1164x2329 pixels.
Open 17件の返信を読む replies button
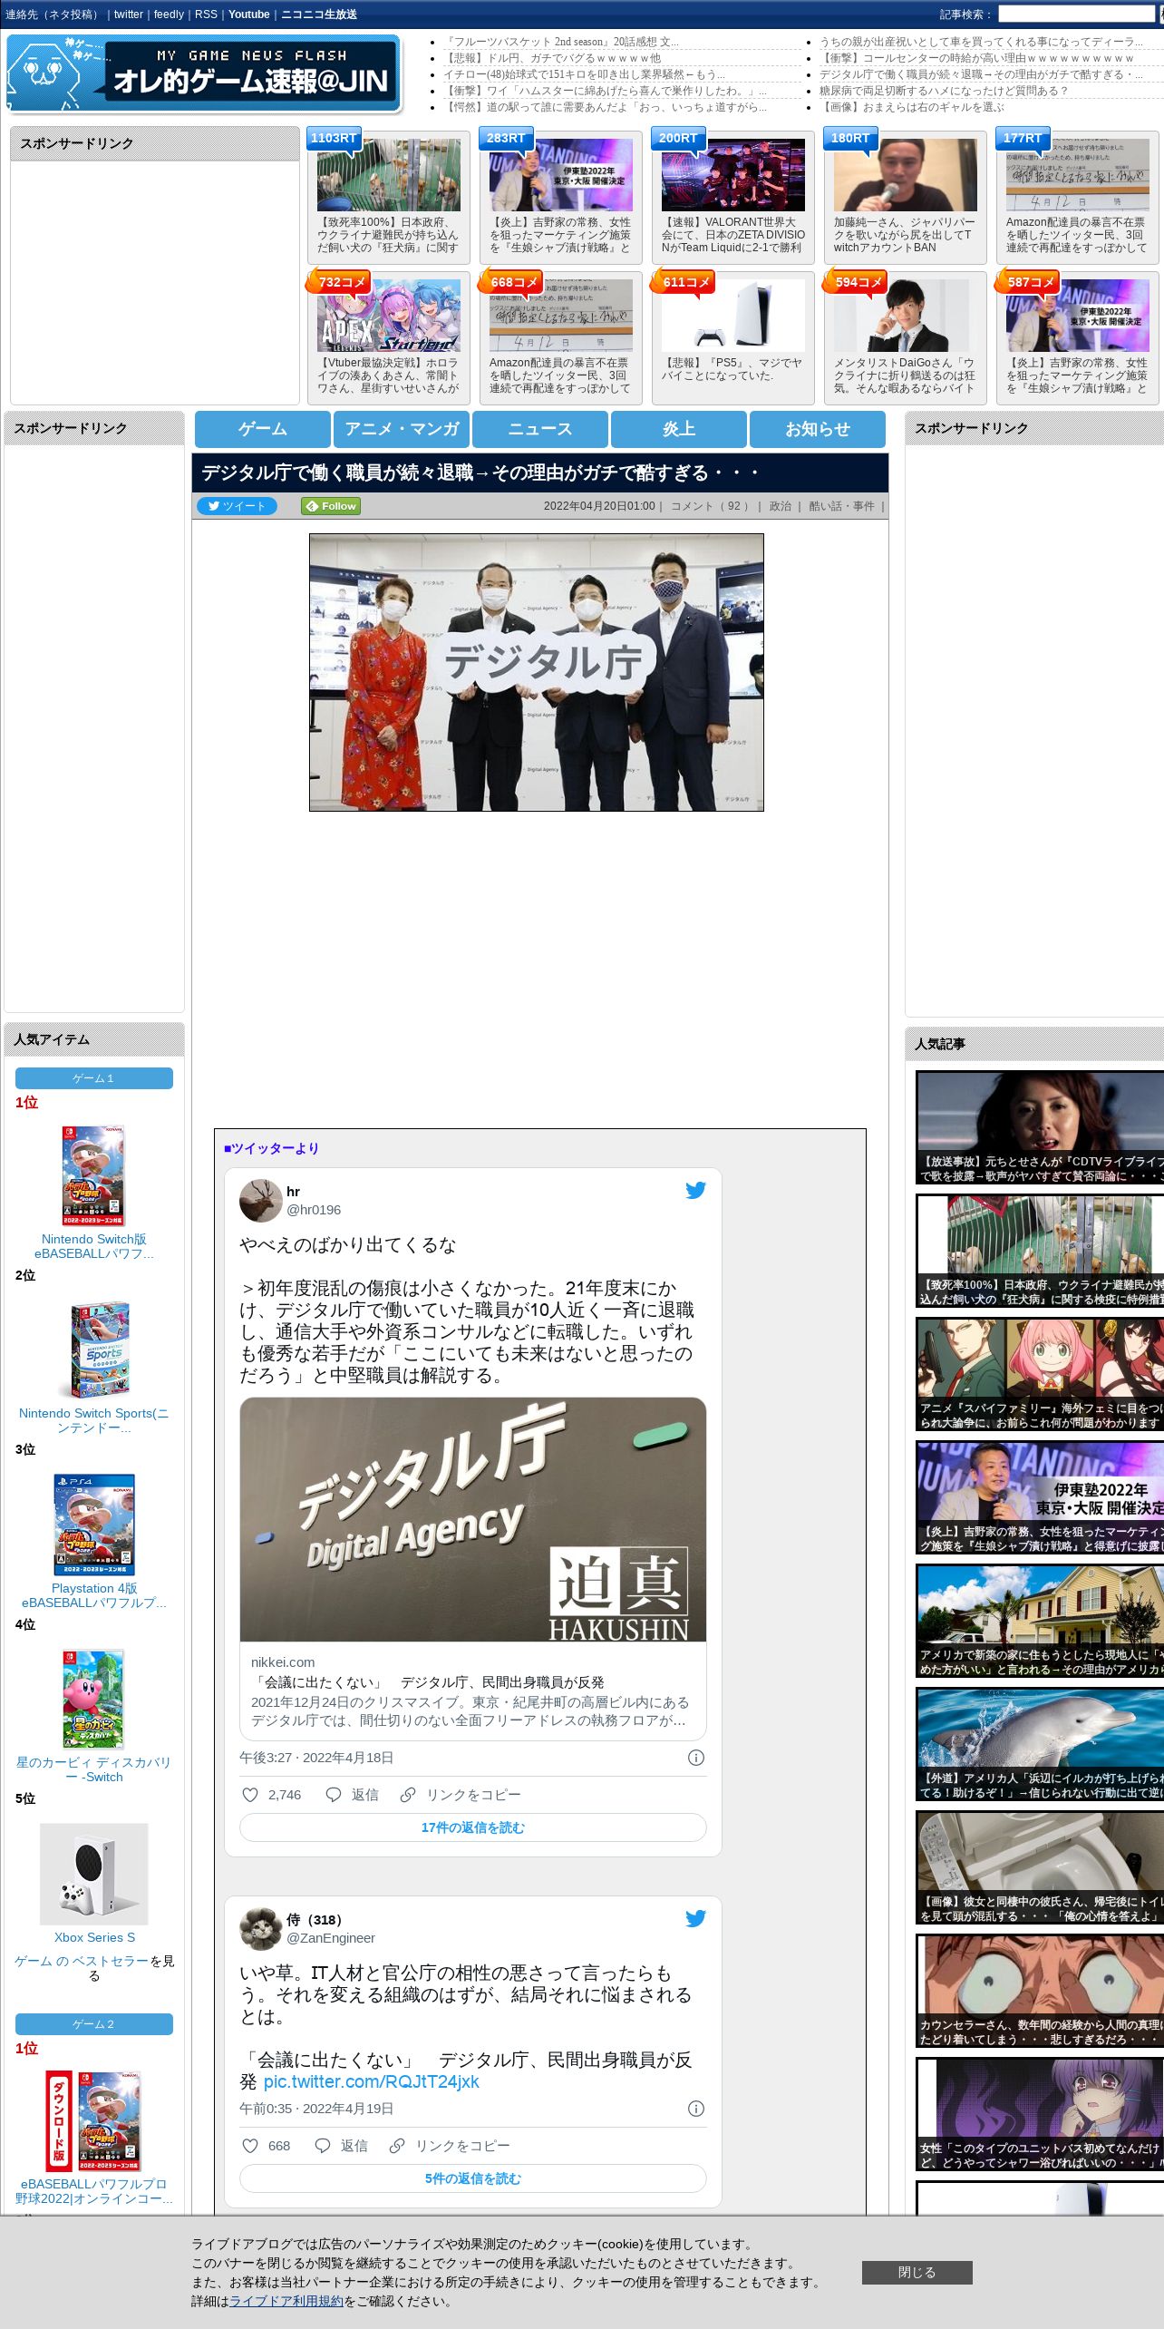tap(472, 1827)
